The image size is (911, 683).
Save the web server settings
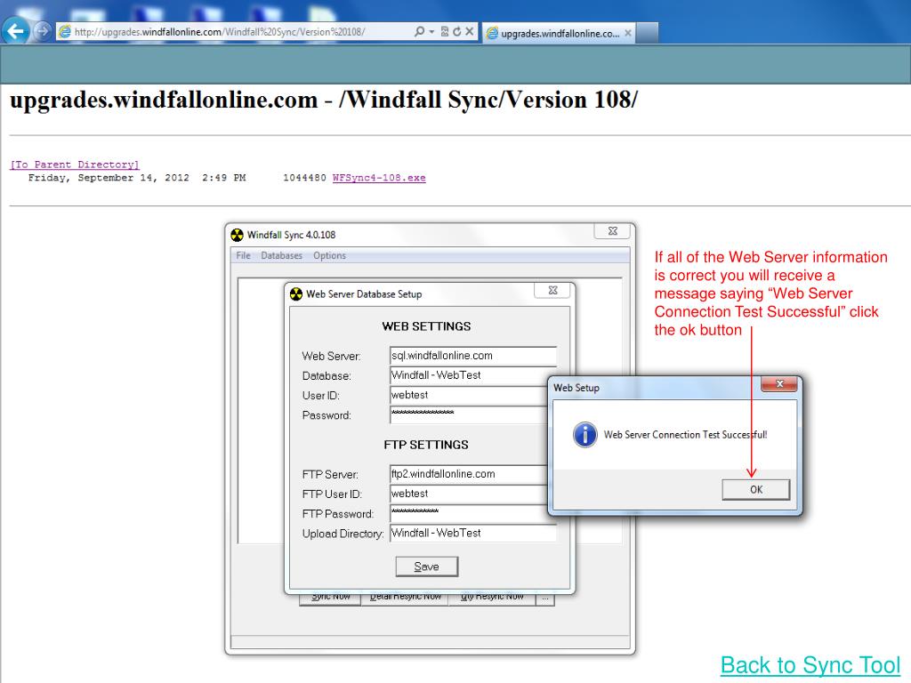tap(427, 566)
